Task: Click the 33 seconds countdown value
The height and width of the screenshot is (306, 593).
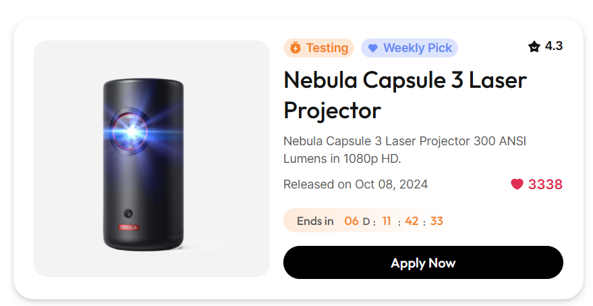Action: click(436, 221)
